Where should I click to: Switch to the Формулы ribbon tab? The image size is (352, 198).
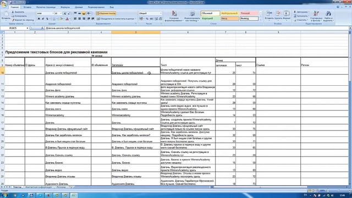coord(65,7)
